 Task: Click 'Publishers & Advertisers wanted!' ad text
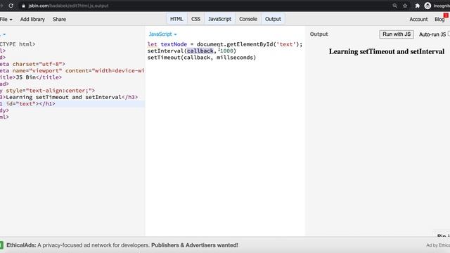click(195, 245)
